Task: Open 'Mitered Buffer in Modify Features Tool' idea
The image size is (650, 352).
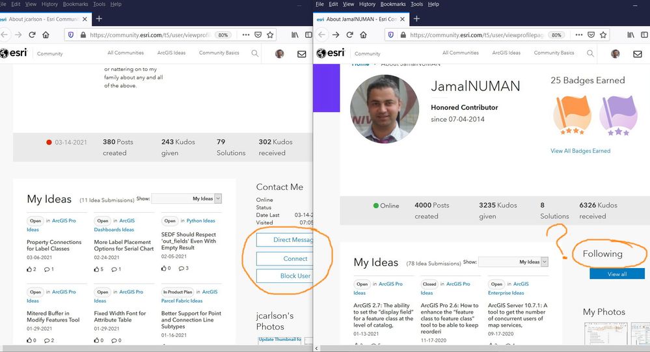Action: tap(53, 316)
